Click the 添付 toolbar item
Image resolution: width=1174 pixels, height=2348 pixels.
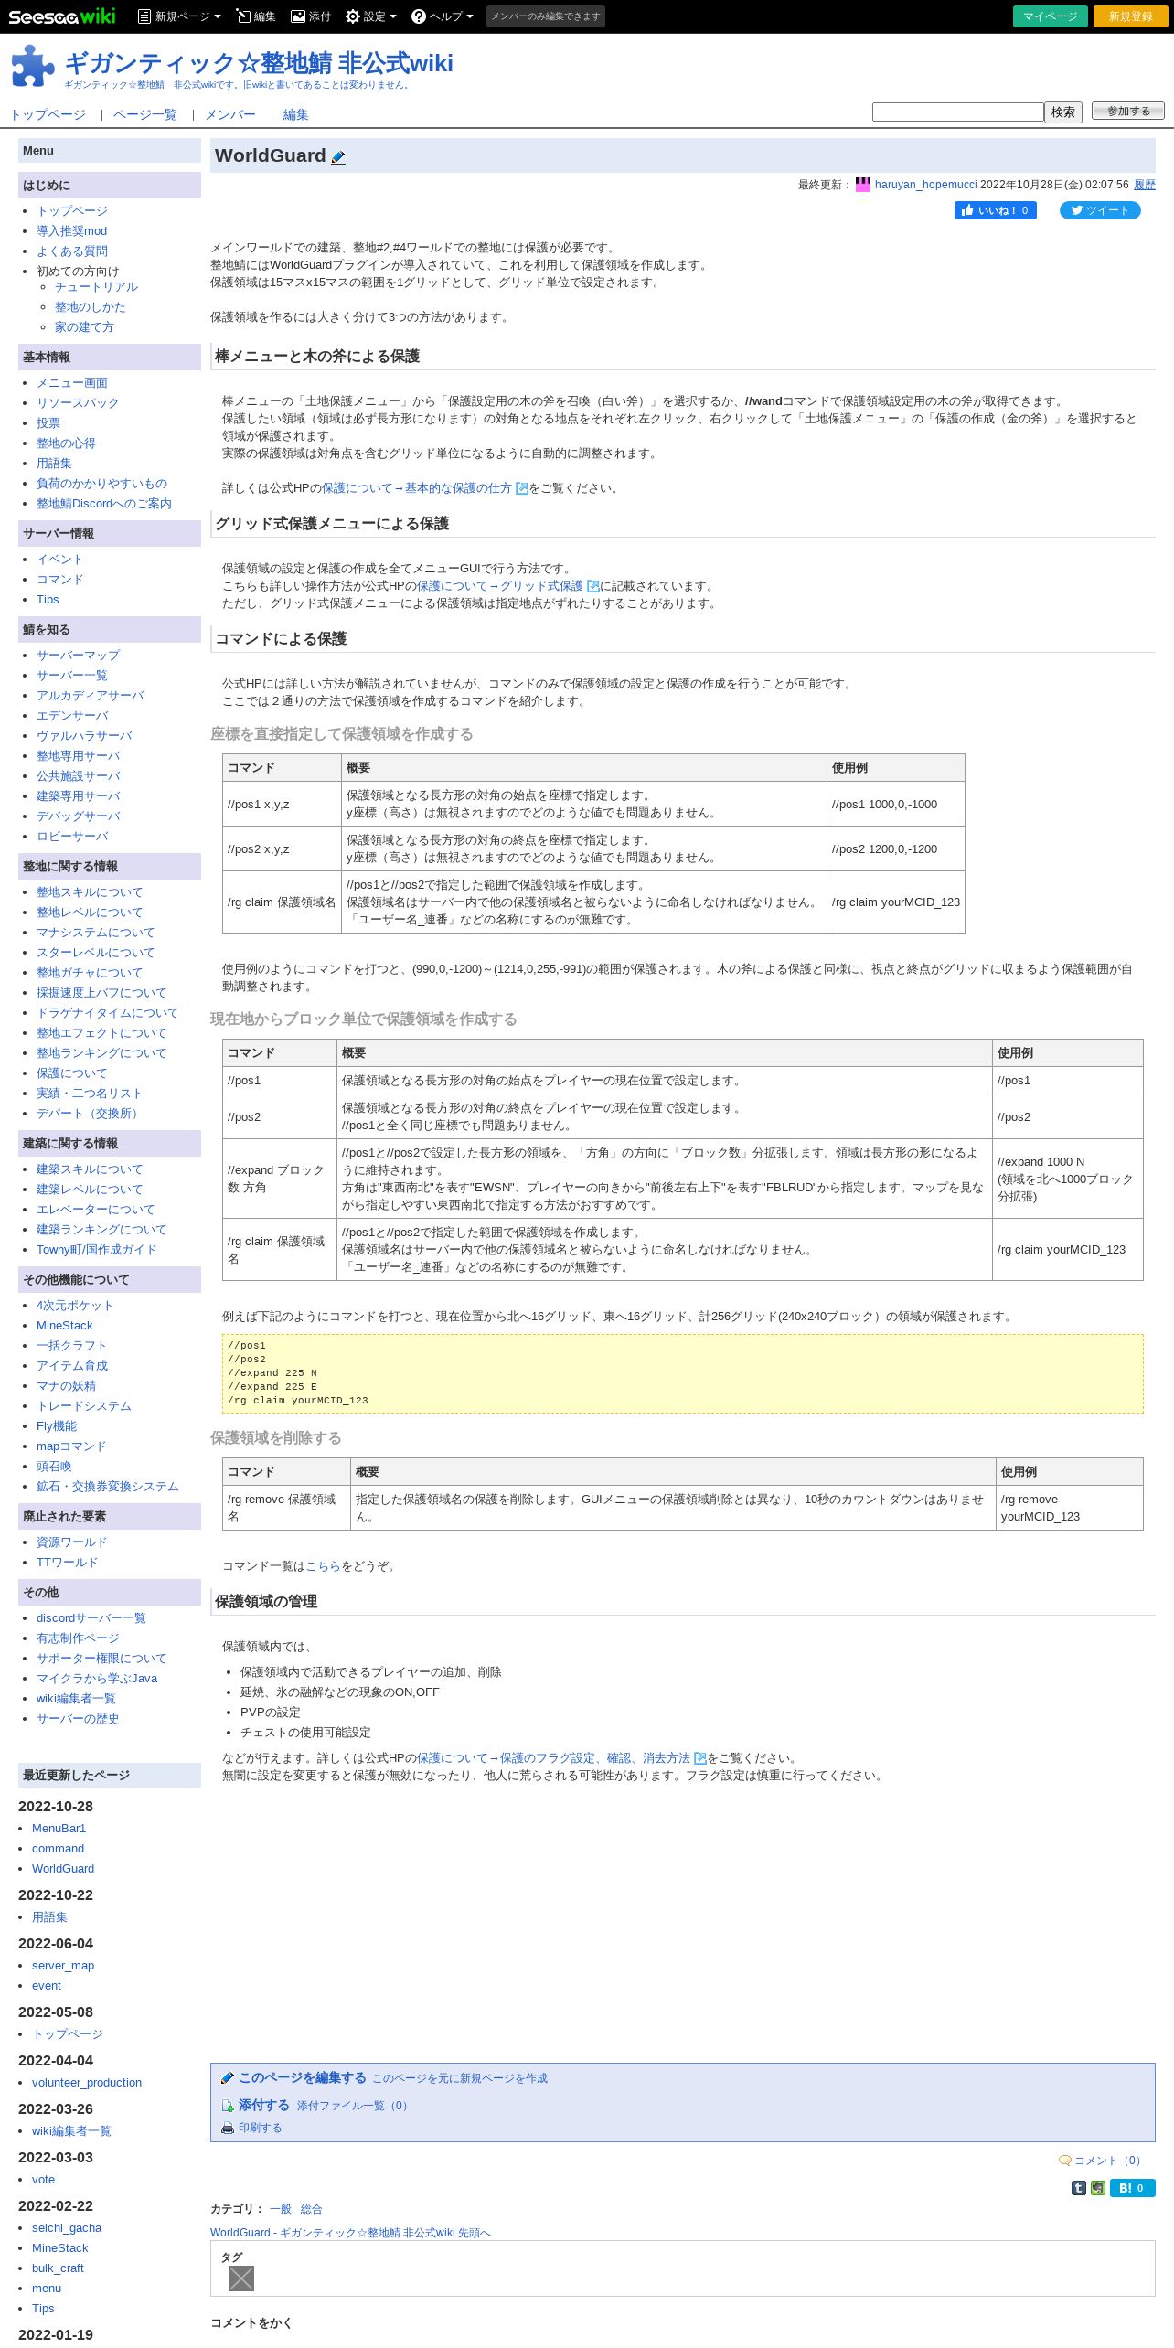(311, 16)
